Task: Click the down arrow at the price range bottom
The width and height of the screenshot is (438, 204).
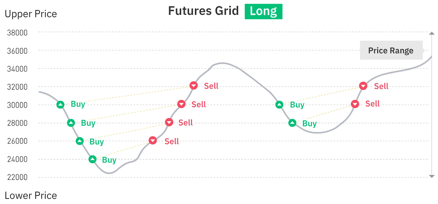Action: coord(432,176)
